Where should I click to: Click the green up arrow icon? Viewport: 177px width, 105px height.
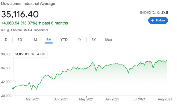[x=40, y=23]
